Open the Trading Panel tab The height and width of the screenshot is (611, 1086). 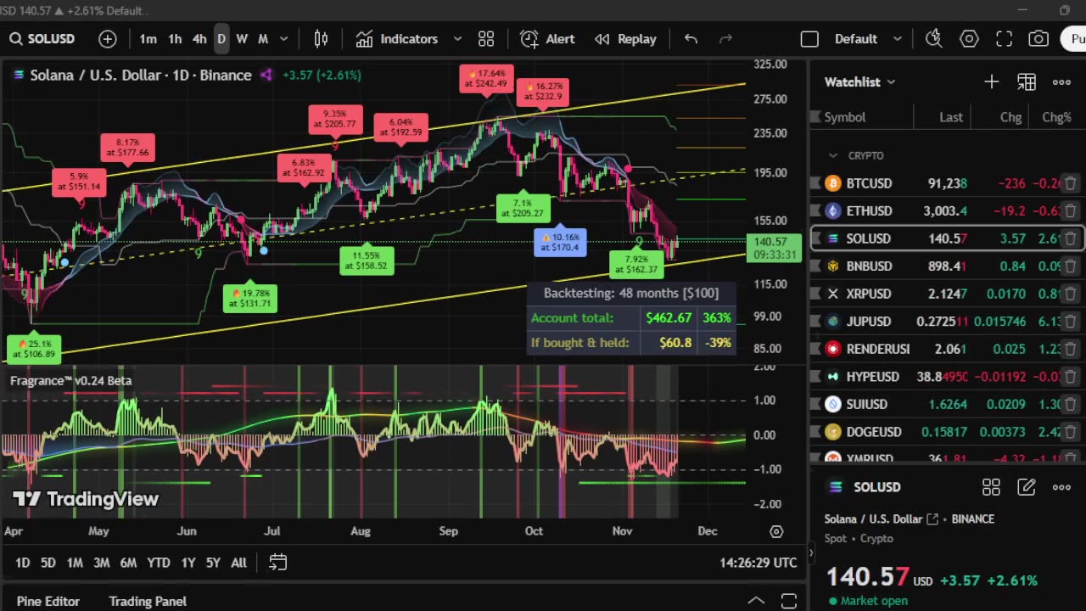[x=148, y=601]
